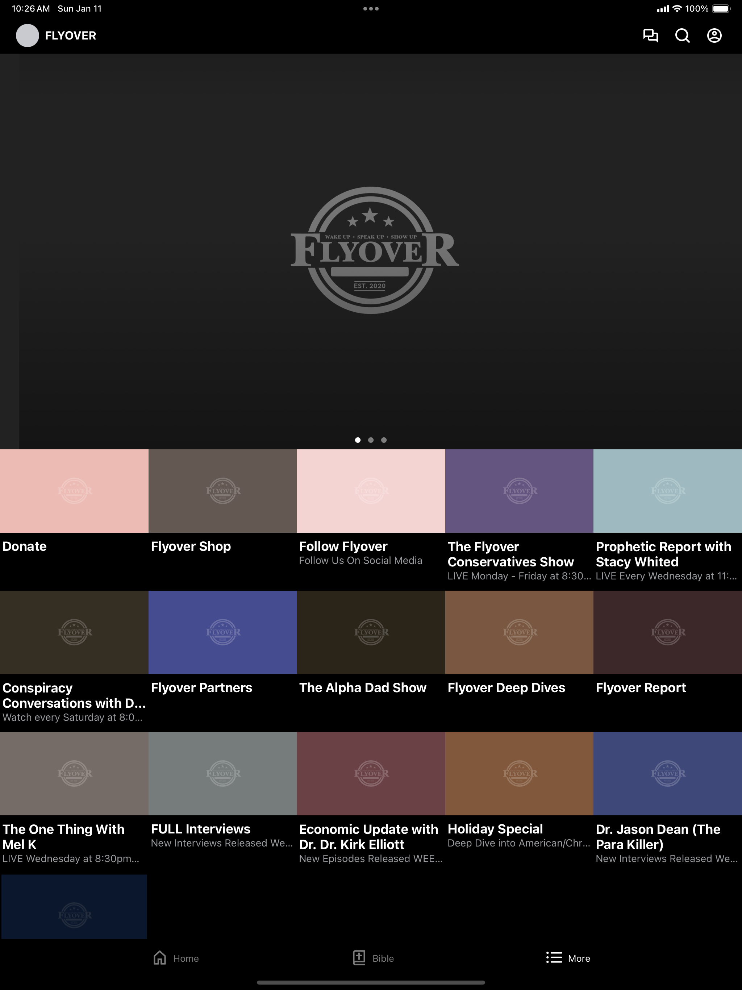This screenshot has height=990, width=742.
Task: Tap the Home house icon
Action: pos(160,958)
